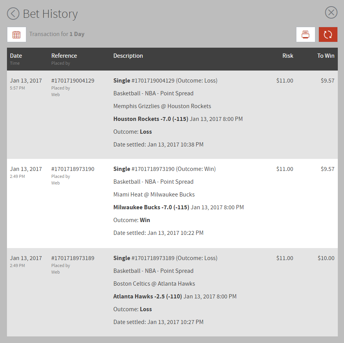This screenshot has height=343, width=344.
Task: Open the calendar date picker
Action: 16,34
